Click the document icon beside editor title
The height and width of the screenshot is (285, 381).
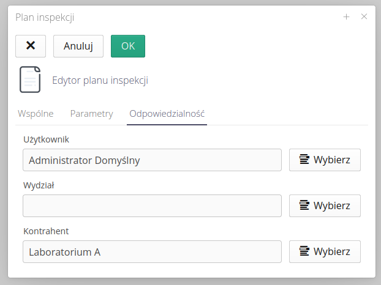point(30,80)
